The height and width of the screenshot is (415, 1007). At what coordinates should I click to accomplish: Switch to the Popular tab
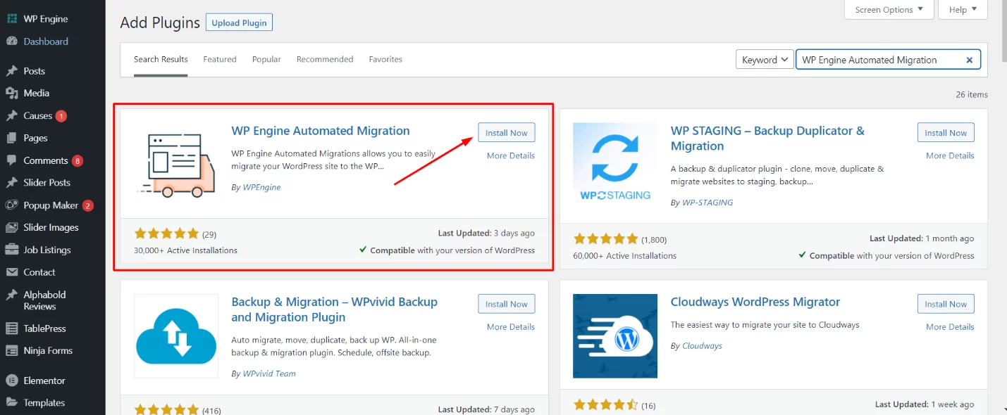266,59
